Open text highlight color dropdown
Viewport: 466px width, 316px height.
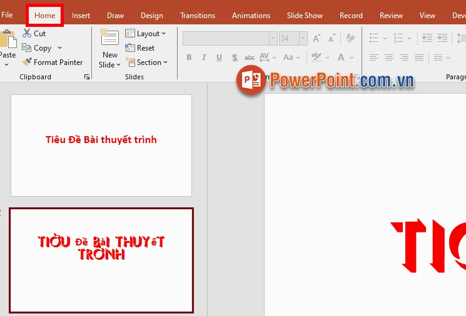click(327, 57)
